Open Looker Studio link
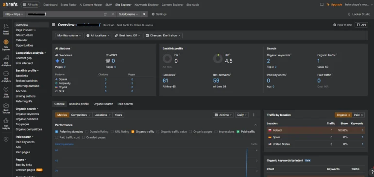374x177 pixels. click(x=359, y=14)
